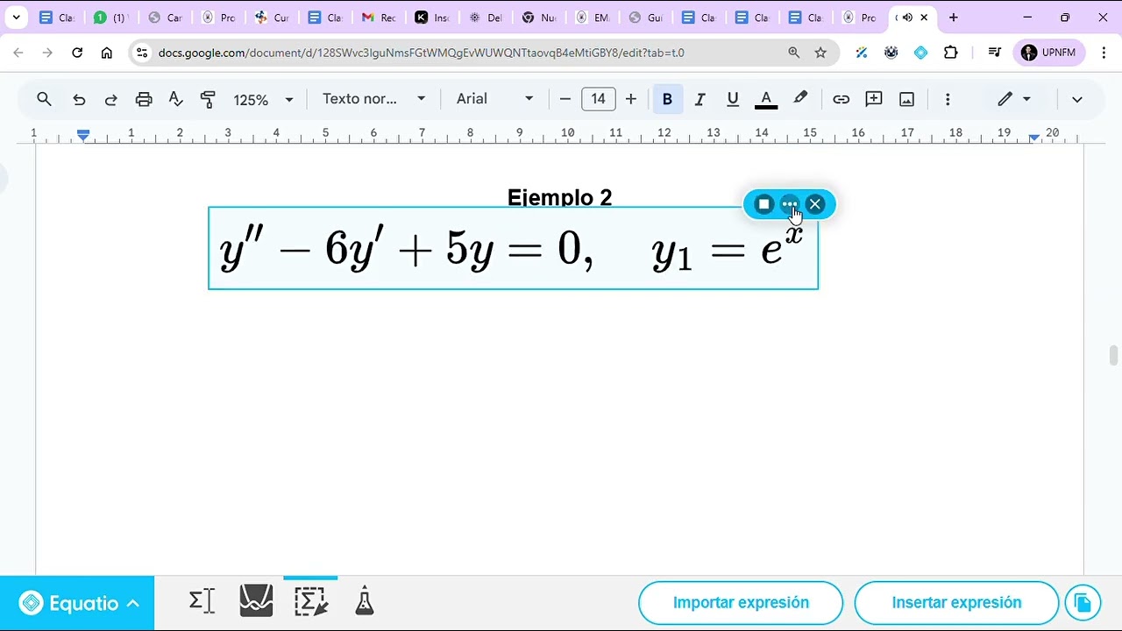Screen dimensions: 1122x631
Task: Open the Texto normal style dropdown
Action: coord(374,99)
